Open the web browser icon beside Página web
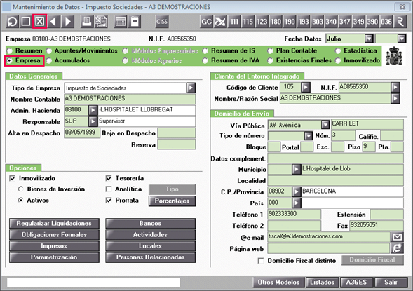Image resolution: width=413 pixels, height=291 pixels. (397, 248)
